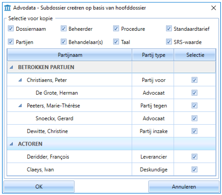Confirm with the OK button
The image size is (222, 195).
point(39,187)
